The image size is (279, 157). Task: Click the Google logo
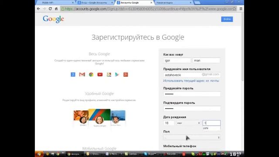coord(53,19)
